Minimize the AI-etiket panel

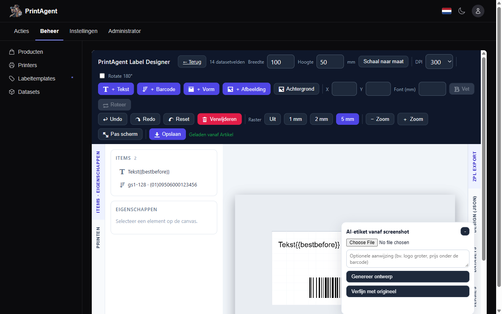pyautogui.click(x=465, y=231)
